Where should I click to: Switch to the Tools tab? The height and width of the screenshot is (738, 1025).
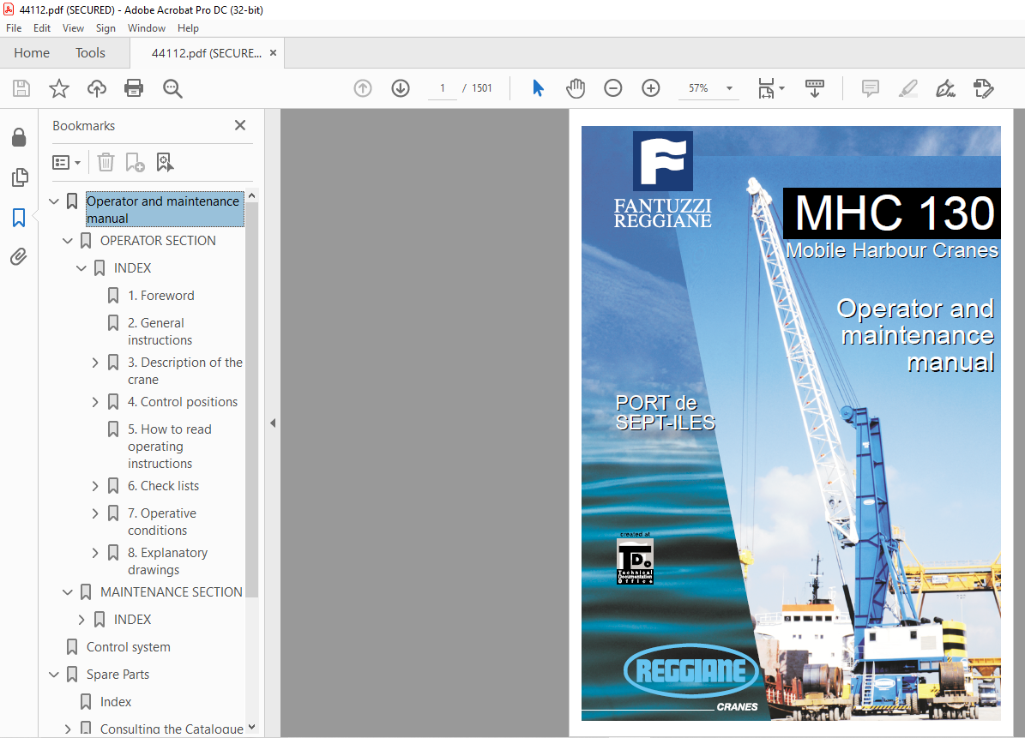(90, 53)
